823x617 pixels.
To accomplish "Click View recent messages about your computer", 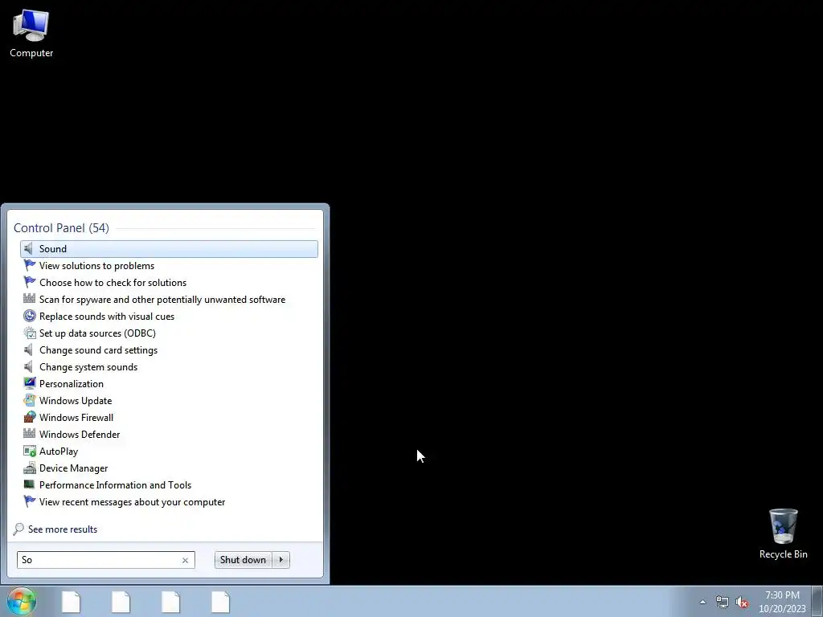I will (x=169, y=501).
